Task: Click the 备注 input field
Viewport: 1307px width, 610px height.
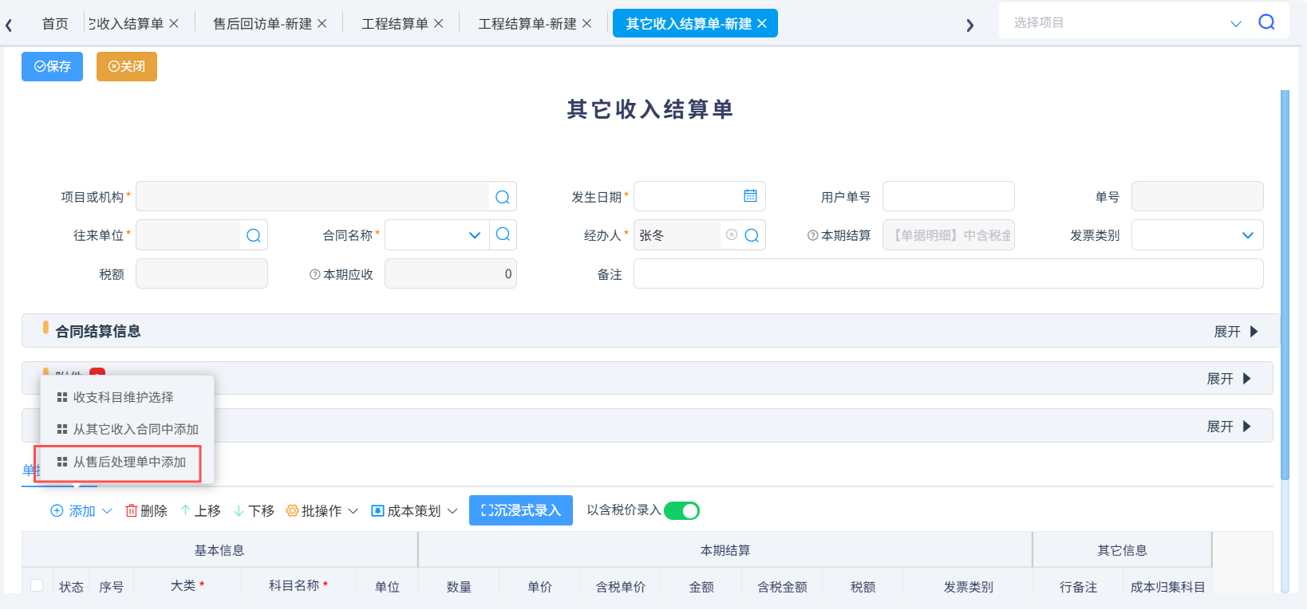Action: tap(948, 274)
